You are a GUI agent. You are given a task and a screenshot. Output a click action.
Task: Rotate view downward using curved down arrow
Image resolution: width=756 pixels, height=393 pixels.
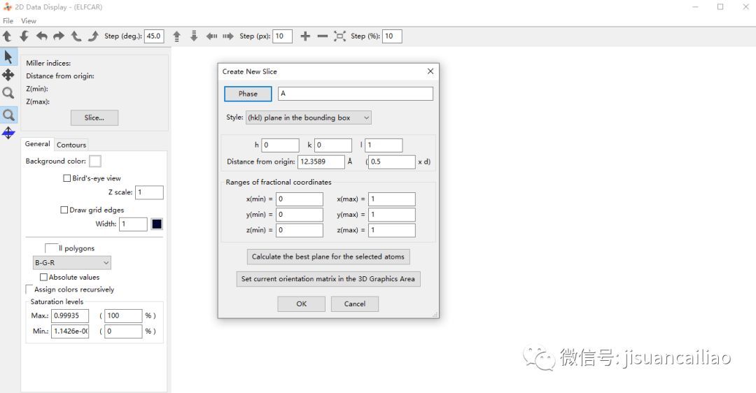pyautogui.click(x=24, y=36)
